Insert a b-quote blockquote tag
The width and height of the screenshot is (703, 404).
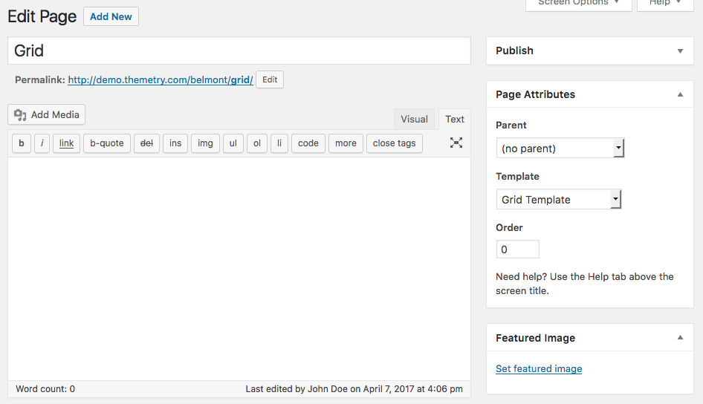[107, 143]
